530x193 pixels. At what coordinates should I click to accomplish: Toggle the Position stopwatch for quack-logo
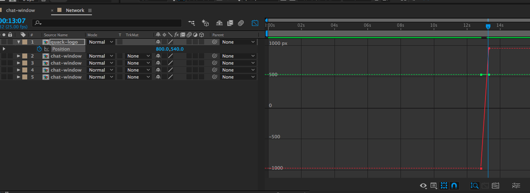(39, 49)
